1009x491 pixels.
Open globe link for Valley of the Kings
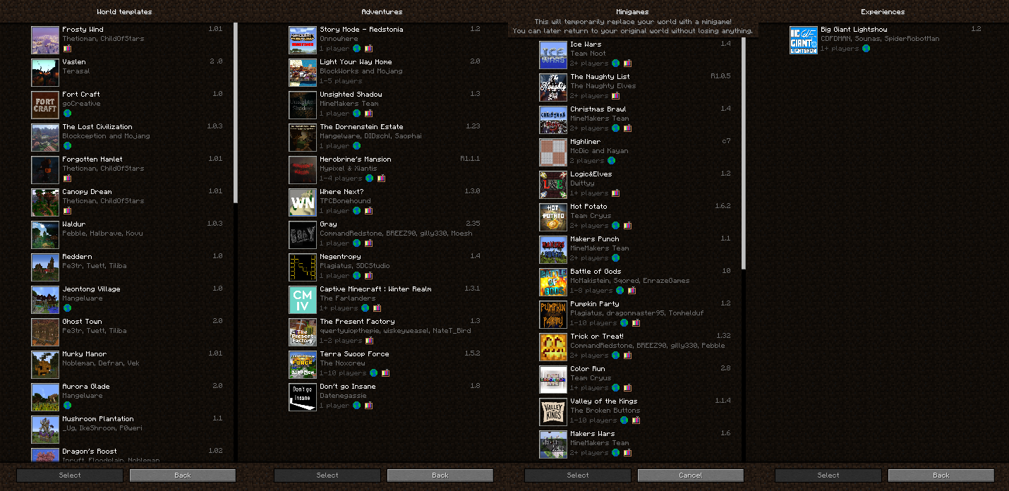click(624, 420)
